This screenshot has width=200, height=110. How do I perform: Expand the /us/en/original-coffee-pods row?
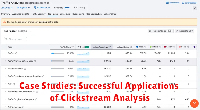coord(5,99)
